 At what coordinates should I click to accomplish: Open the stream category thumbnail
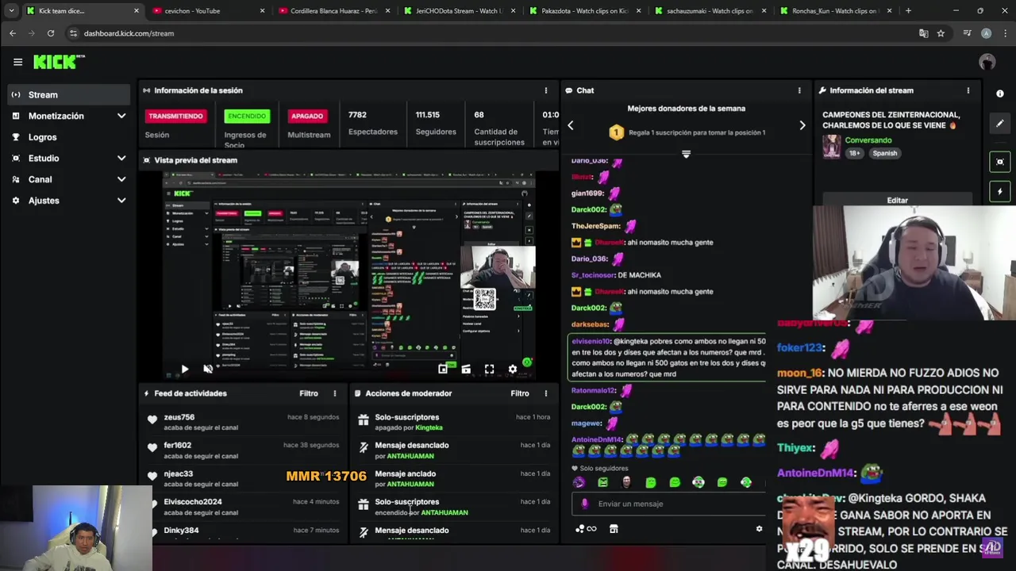click(x=831, y=147)
